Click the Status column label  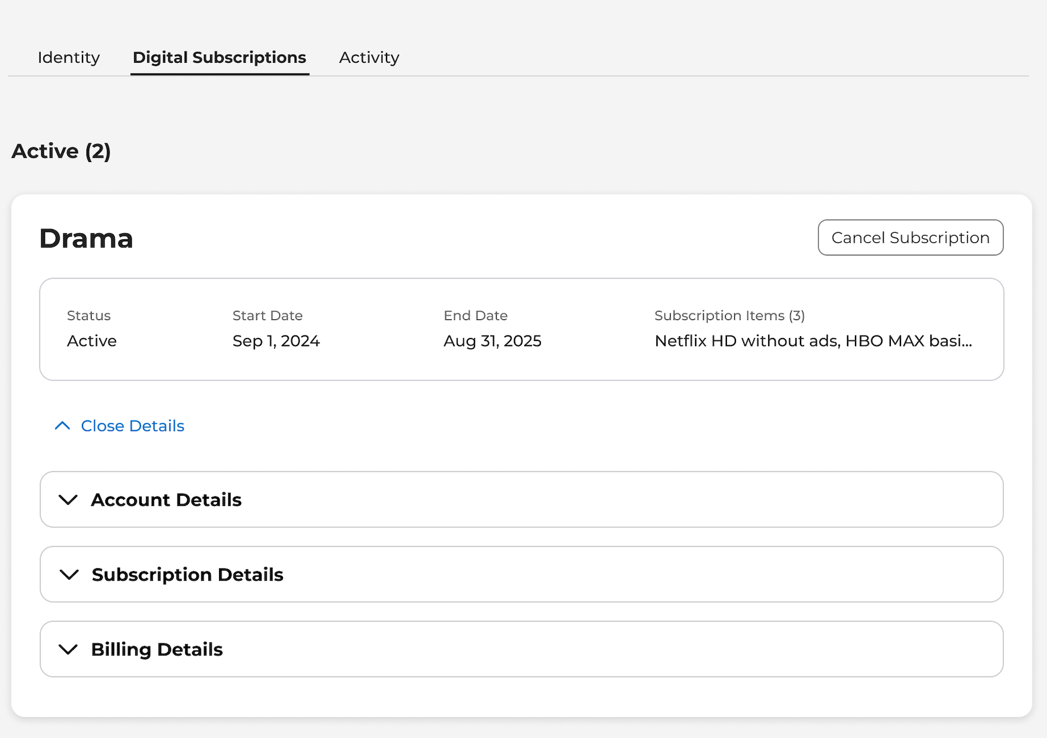[x=89, y=315]
